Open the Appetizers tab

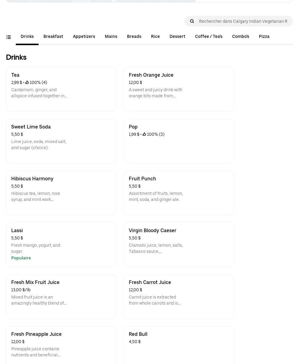pos(84,36)
